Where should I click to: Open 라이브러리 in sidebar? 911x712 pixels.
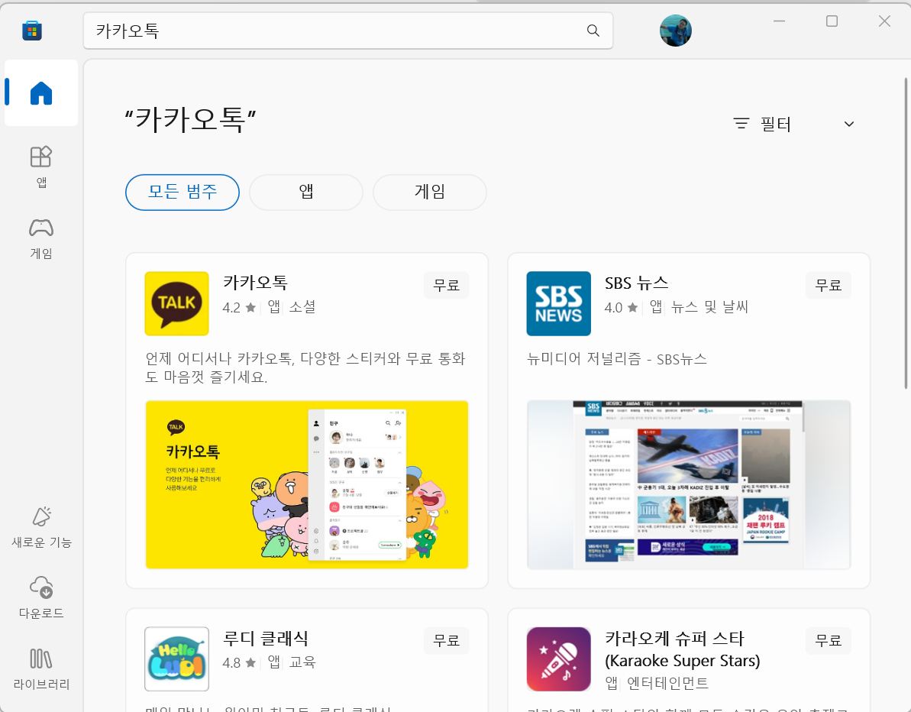coord(41,668)
